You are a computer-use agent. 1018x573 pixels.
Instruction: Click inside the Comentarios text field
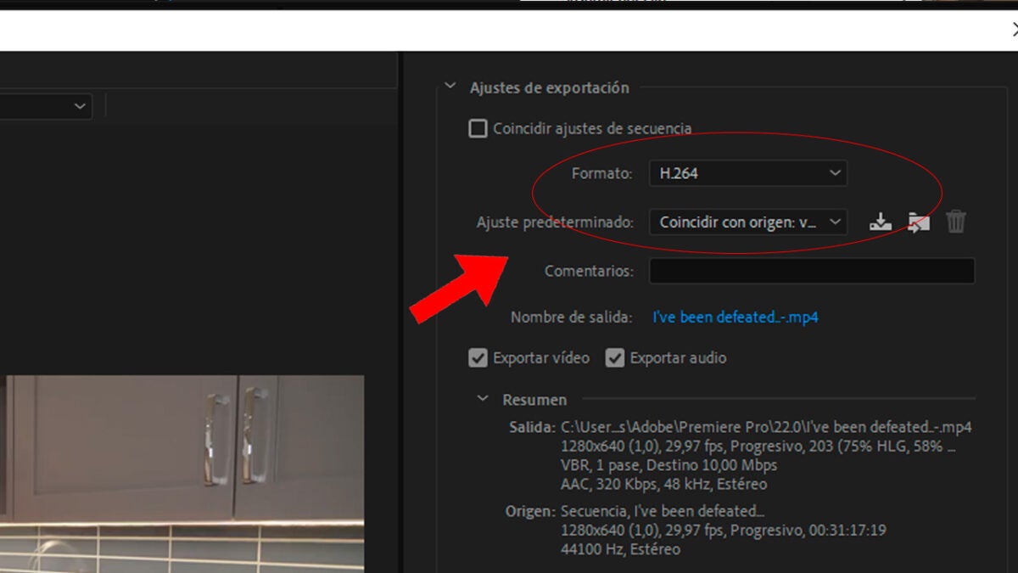click(x=812, y=272)
